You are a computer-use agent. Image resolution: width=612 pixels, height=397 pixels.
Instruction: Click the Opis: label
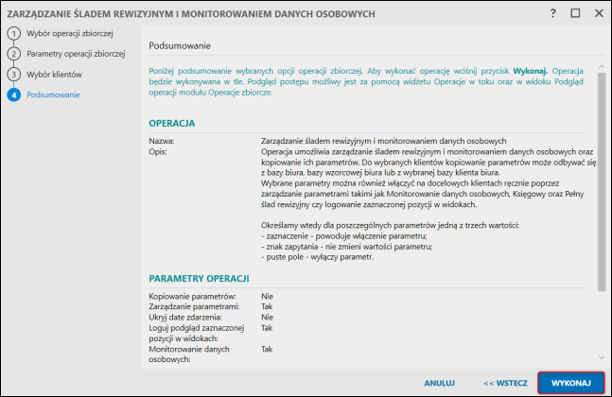pos(158,151)
